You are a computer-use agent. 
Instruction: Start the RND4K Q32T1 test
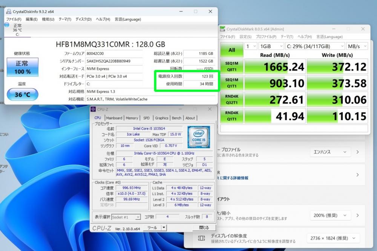tap(232, 99)
